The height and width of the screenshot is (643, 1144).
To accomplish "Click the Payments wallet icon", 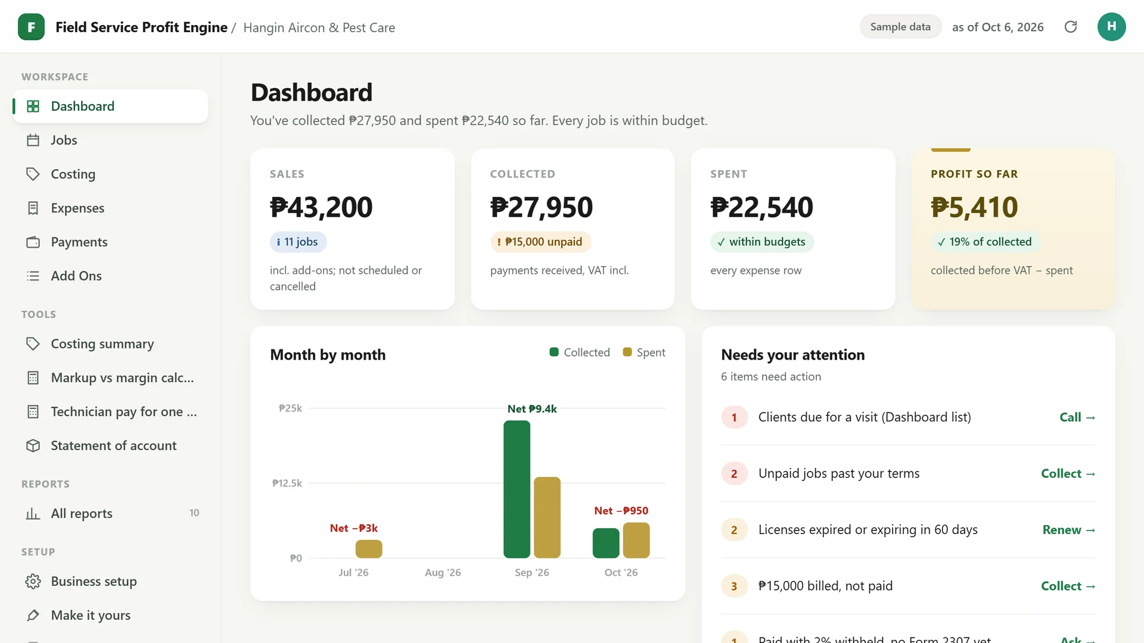I will point(33,242).
